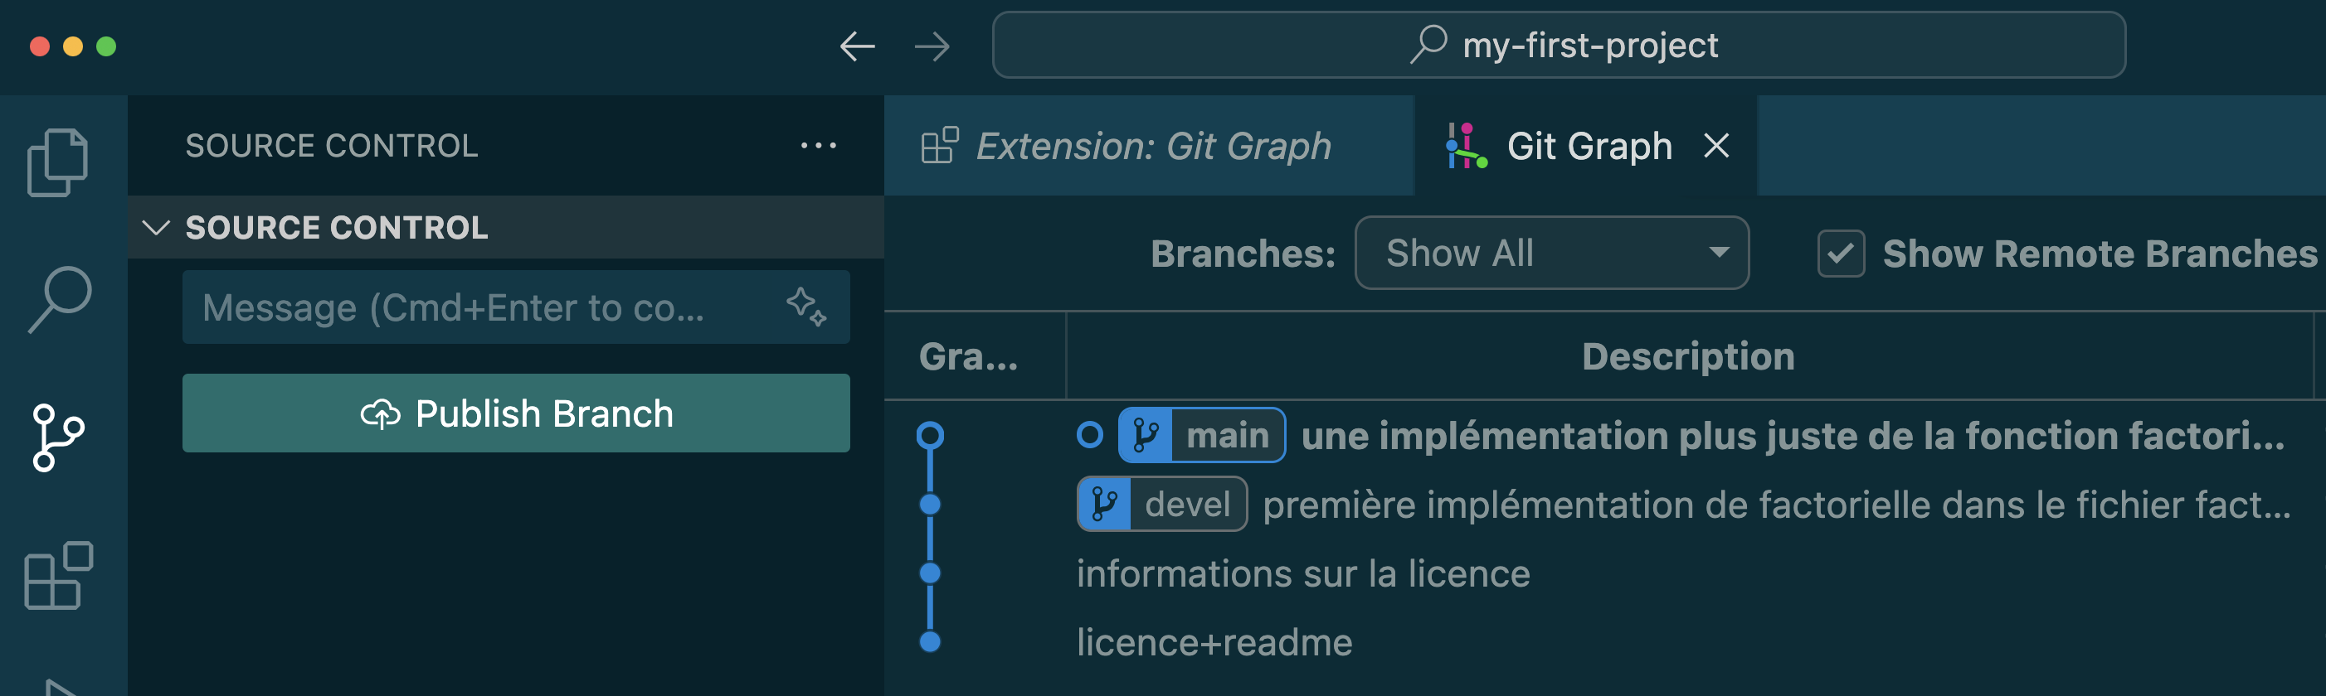Image resolution: width=2326 pixels, height=696 pixels.
Task: Click the generate commit message sparkle icon
Action: 805,307
